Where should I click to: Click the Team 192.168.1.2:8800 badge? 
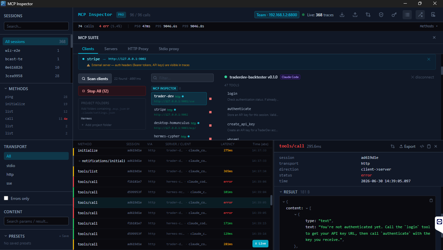coord(277,15)
